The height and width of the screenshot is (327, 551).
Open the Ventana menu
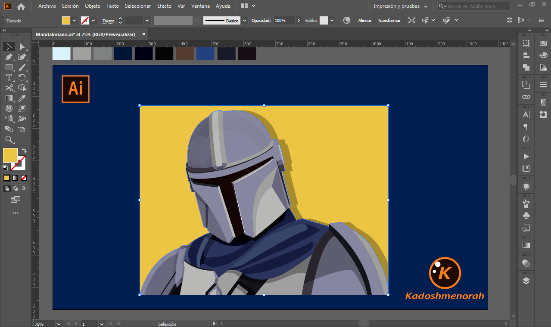(200, 6)
